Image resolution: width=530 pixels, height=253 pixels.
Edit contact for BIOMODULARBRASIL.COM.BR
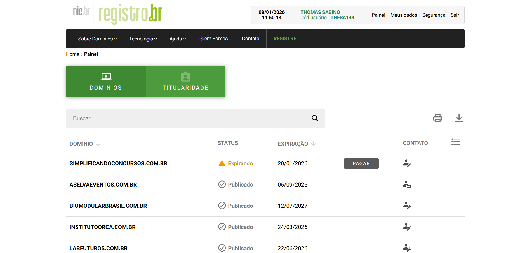[x=407, y=206]
